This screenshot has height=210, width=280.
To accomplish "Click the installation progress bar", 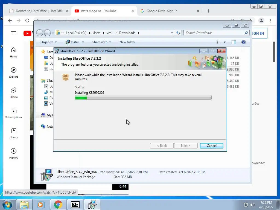I will pos(143,97).
